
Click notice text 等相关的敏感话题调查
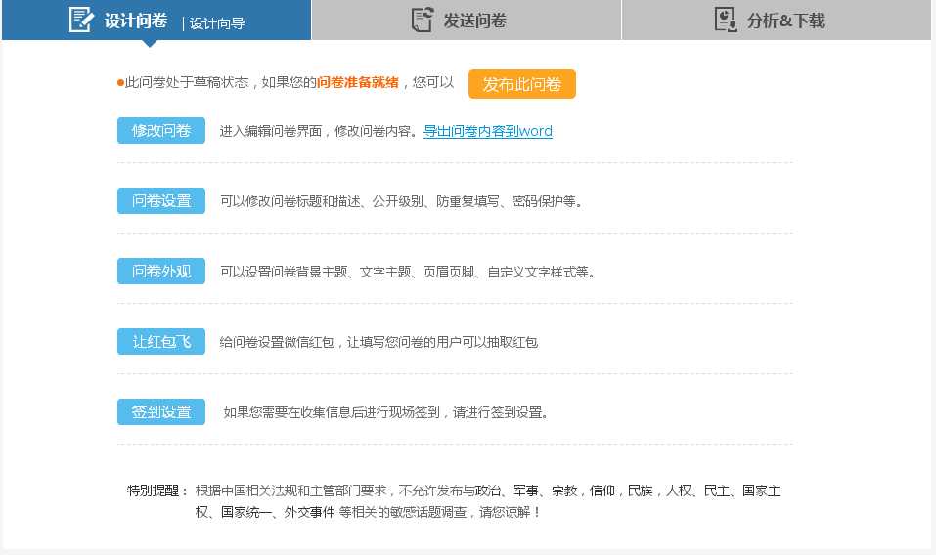tap(403, 512)
